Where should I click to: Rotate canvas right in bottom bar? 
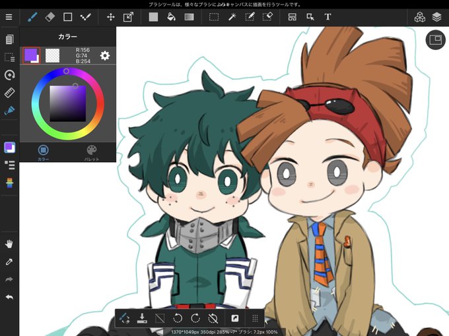(x=195, y=318)
